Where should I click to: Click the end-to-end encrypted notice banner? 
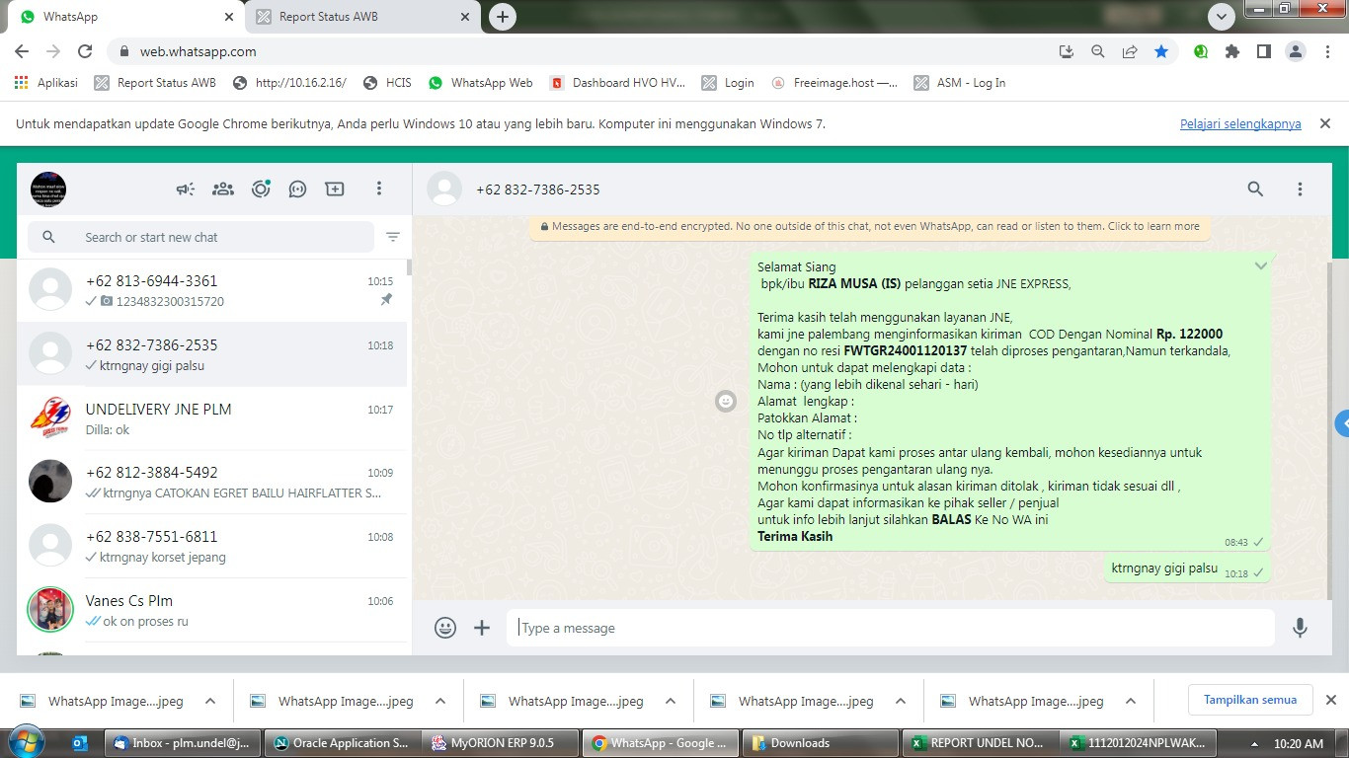(x=869, y=226)
